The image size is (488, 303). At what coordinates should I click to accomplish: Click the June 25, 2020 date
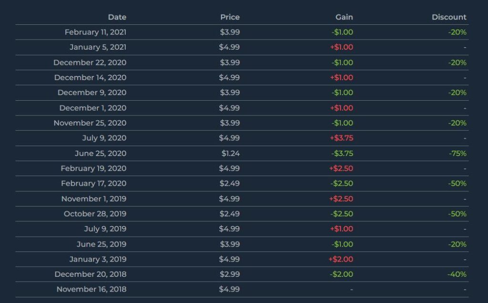101,154
